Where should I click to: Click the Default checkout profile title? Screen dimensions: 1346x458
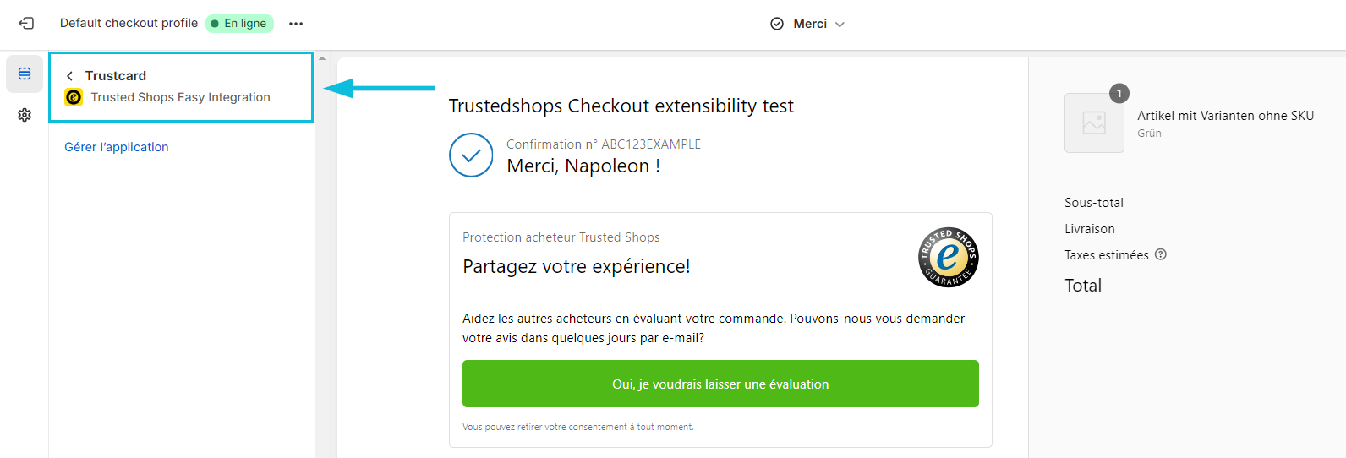coord(129,23)
